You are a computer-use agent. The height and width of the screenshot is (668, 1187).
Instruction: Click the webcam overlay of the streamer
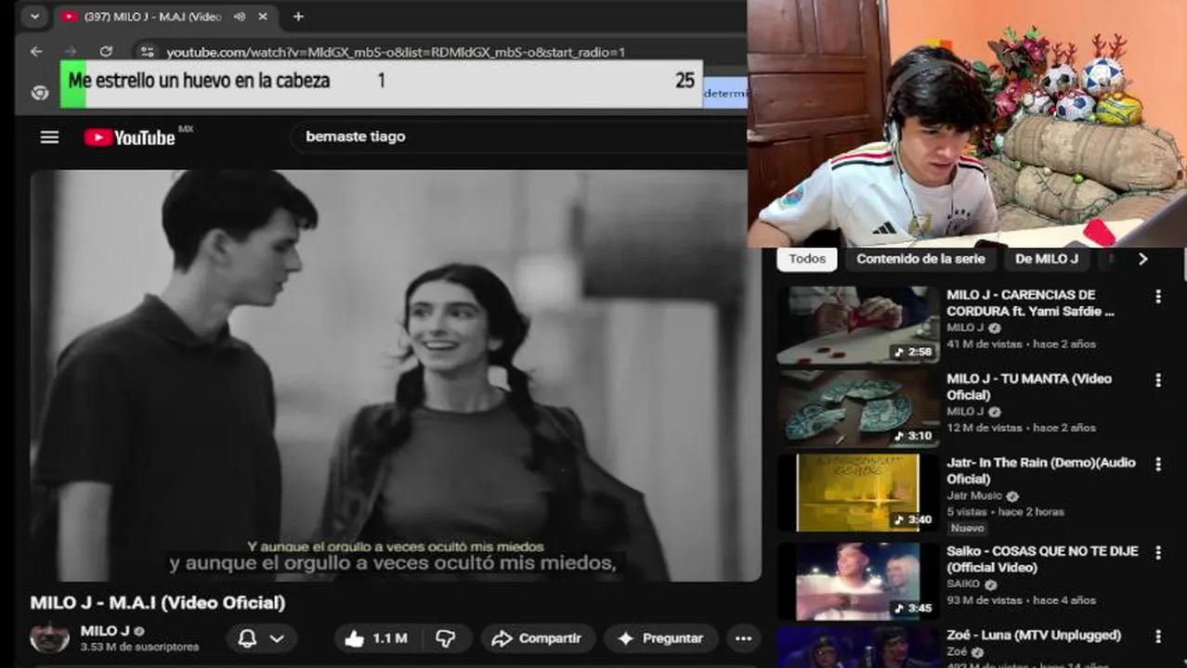tap(967, 123)
